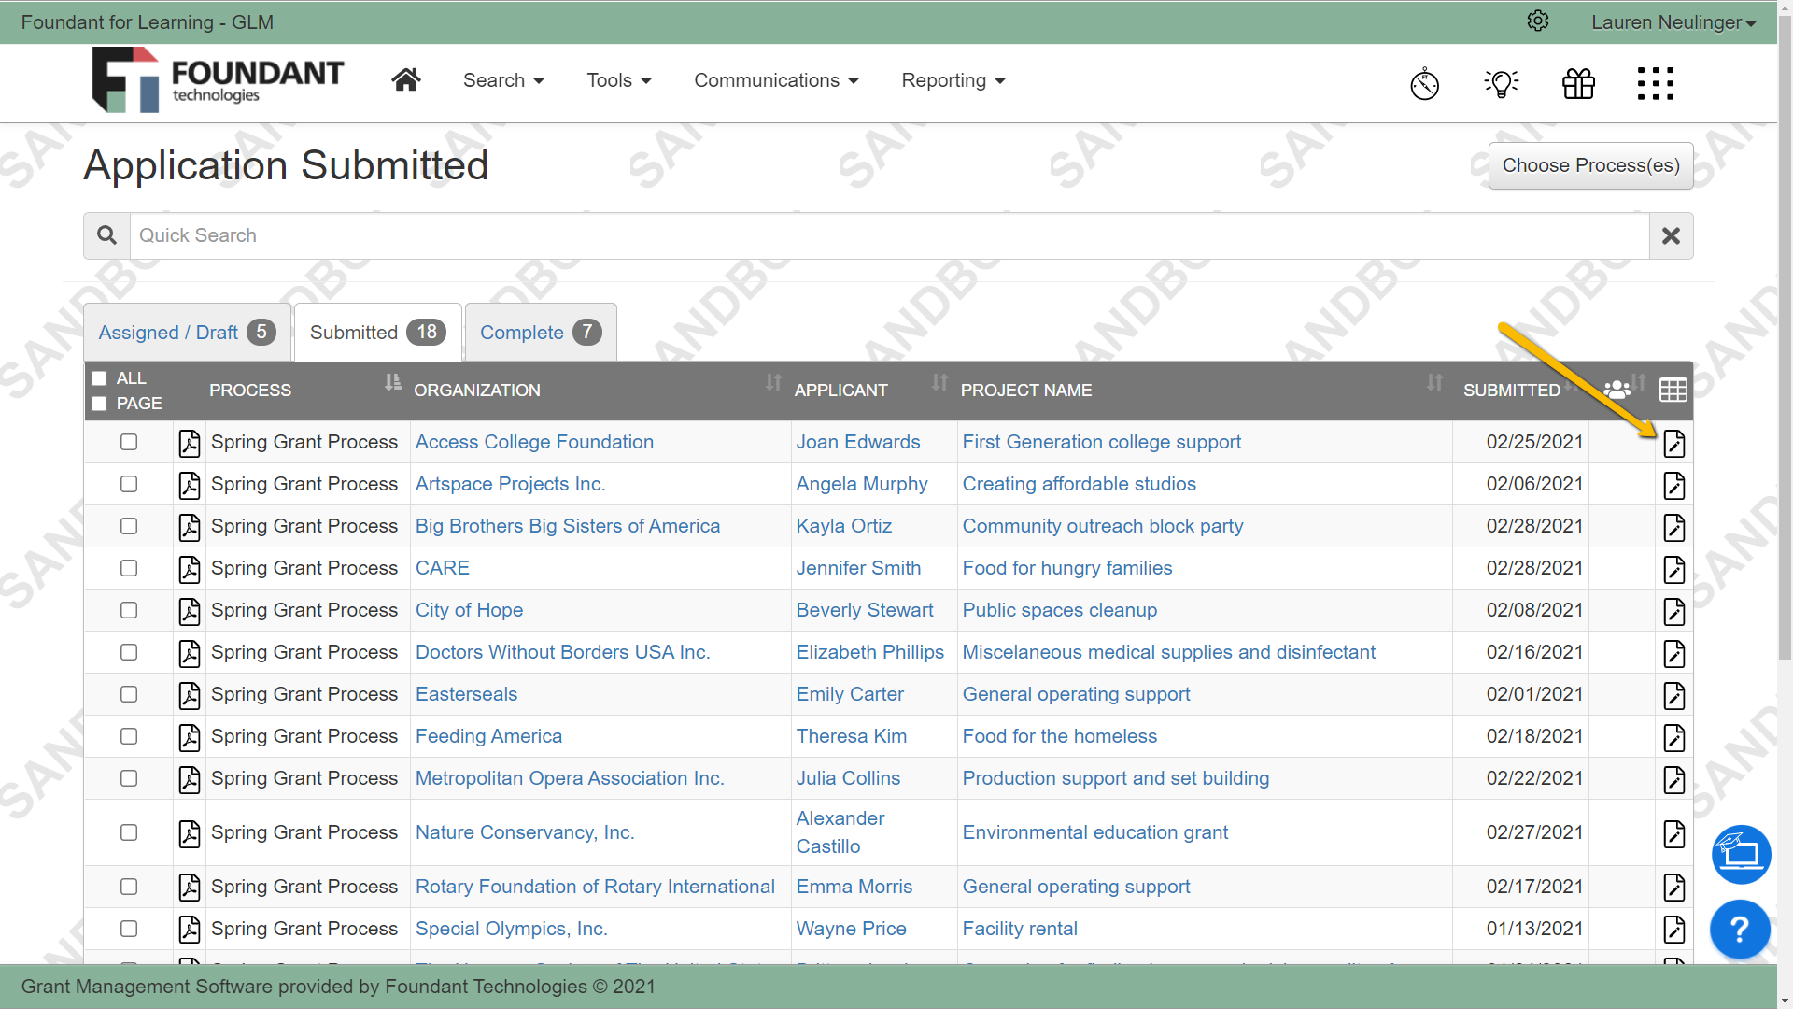Viewport: 1793px width, 1009px height.
Task: Select the Rotary Foundation row checkbox
Action: click(x=129, y=887)
